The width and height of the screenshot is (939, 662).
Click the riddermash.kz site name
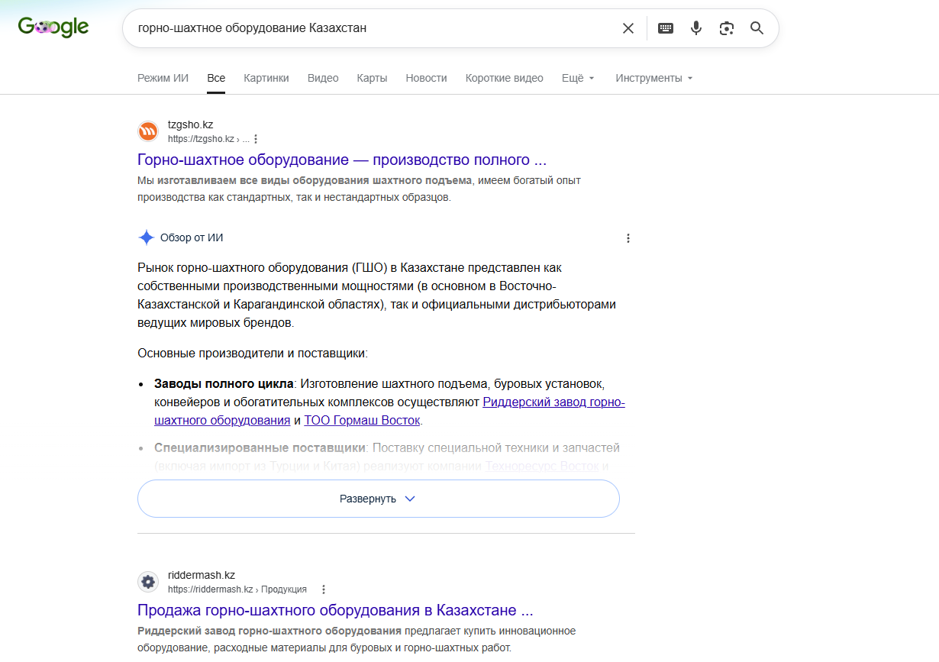202,575
